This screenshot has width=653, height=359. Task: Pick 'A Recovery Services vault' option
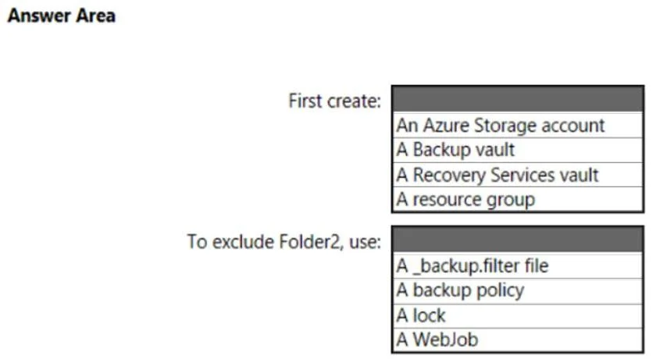coord(518,175)
